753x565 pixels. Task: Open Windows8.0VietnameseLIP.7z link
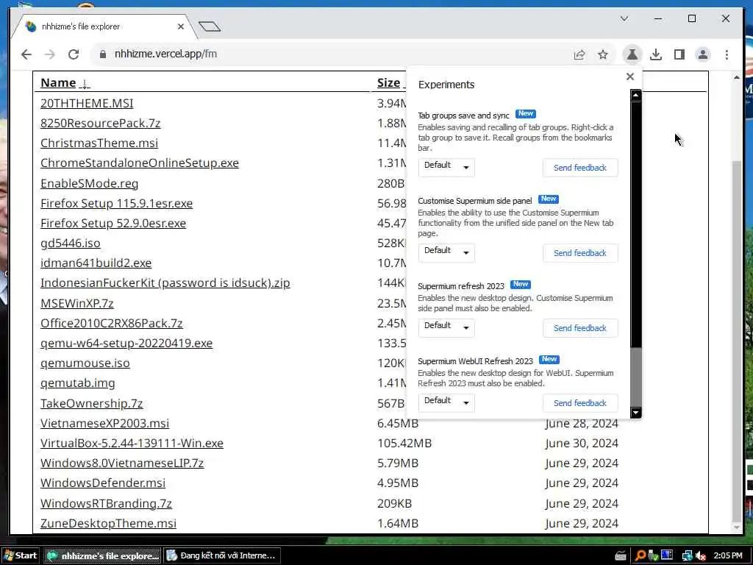pyautogui.click(x=122, y=463)
